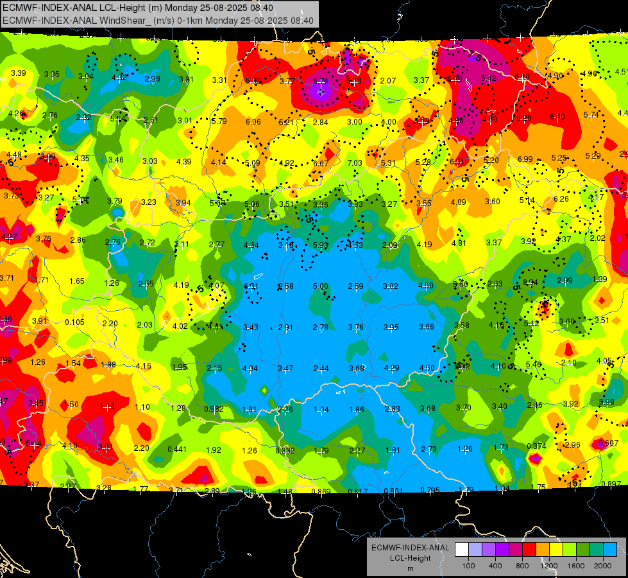Viewport: 628px width, 578px height.
Task: Click the wind shear value 4.64
Action: pos(251,245)
